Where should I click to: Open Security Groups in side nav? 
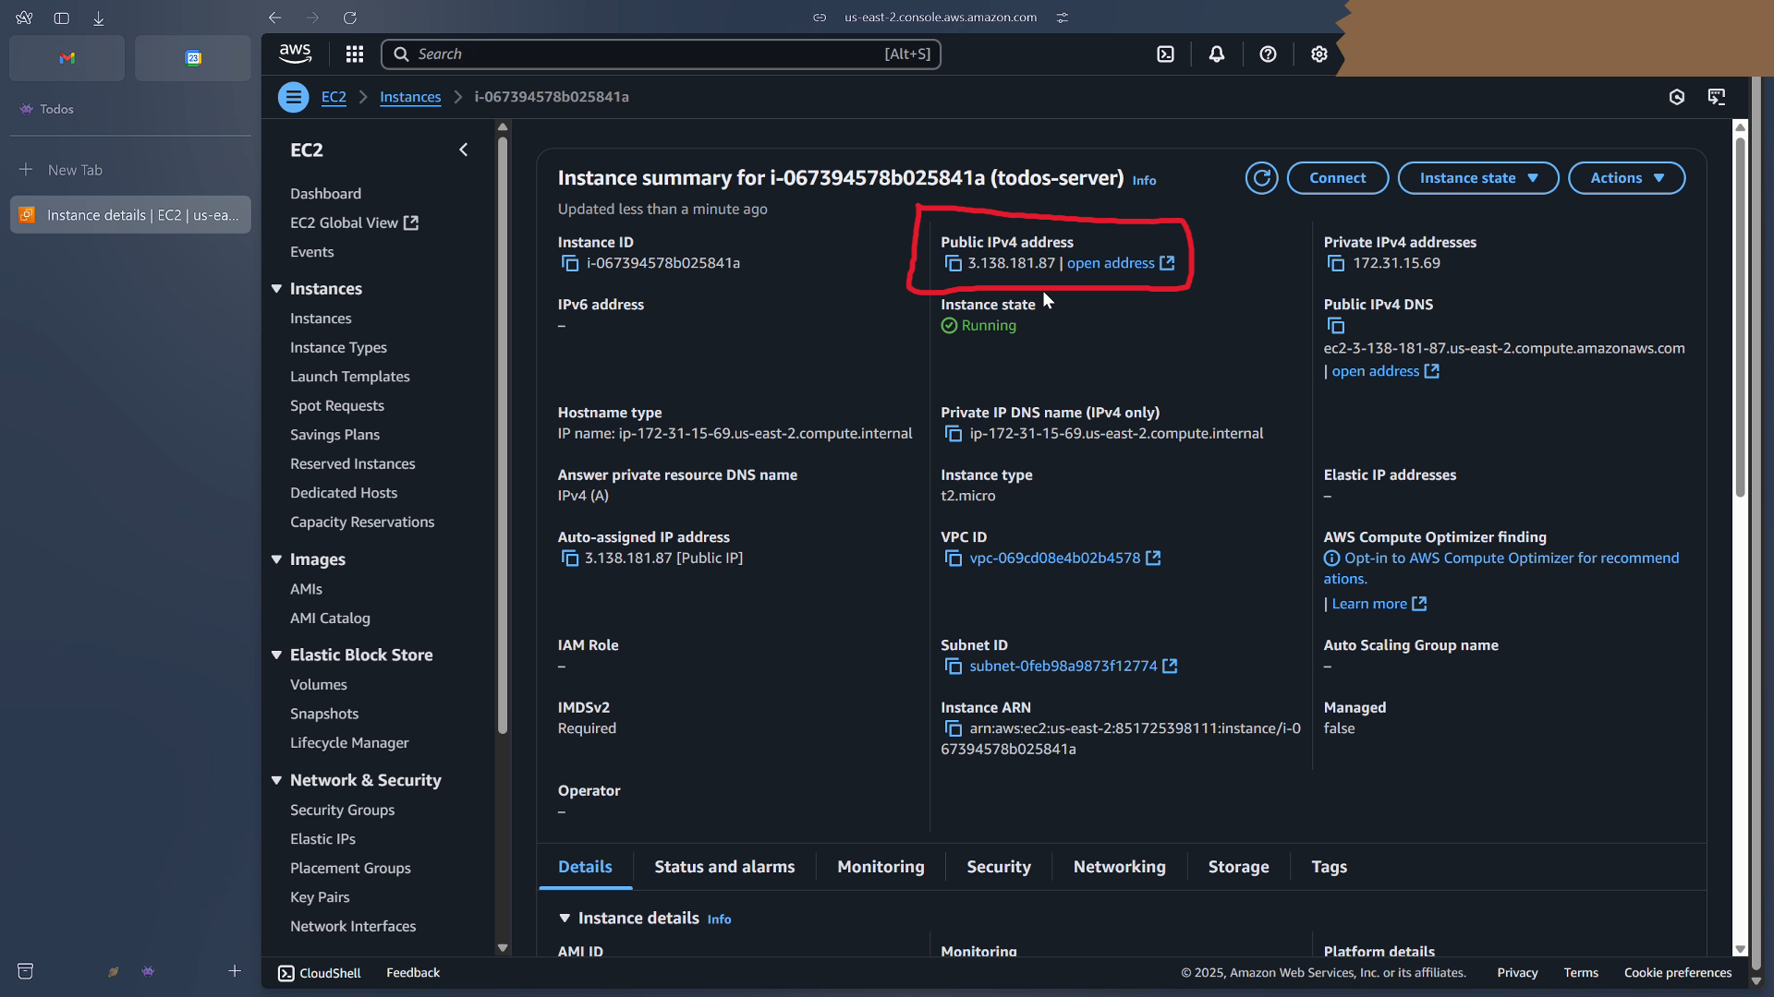coord(342,811)
